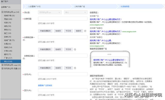Select the 地域厂家(75) group

click(x=9, y=40)
